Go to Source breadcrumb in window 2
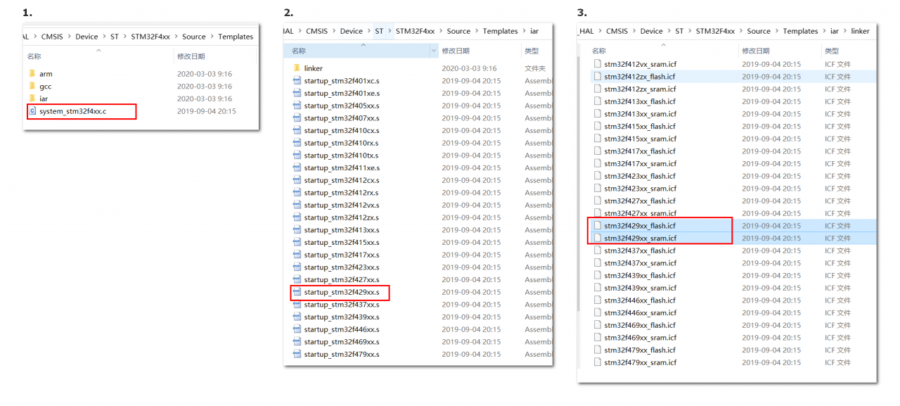 (x=458, y=31)
